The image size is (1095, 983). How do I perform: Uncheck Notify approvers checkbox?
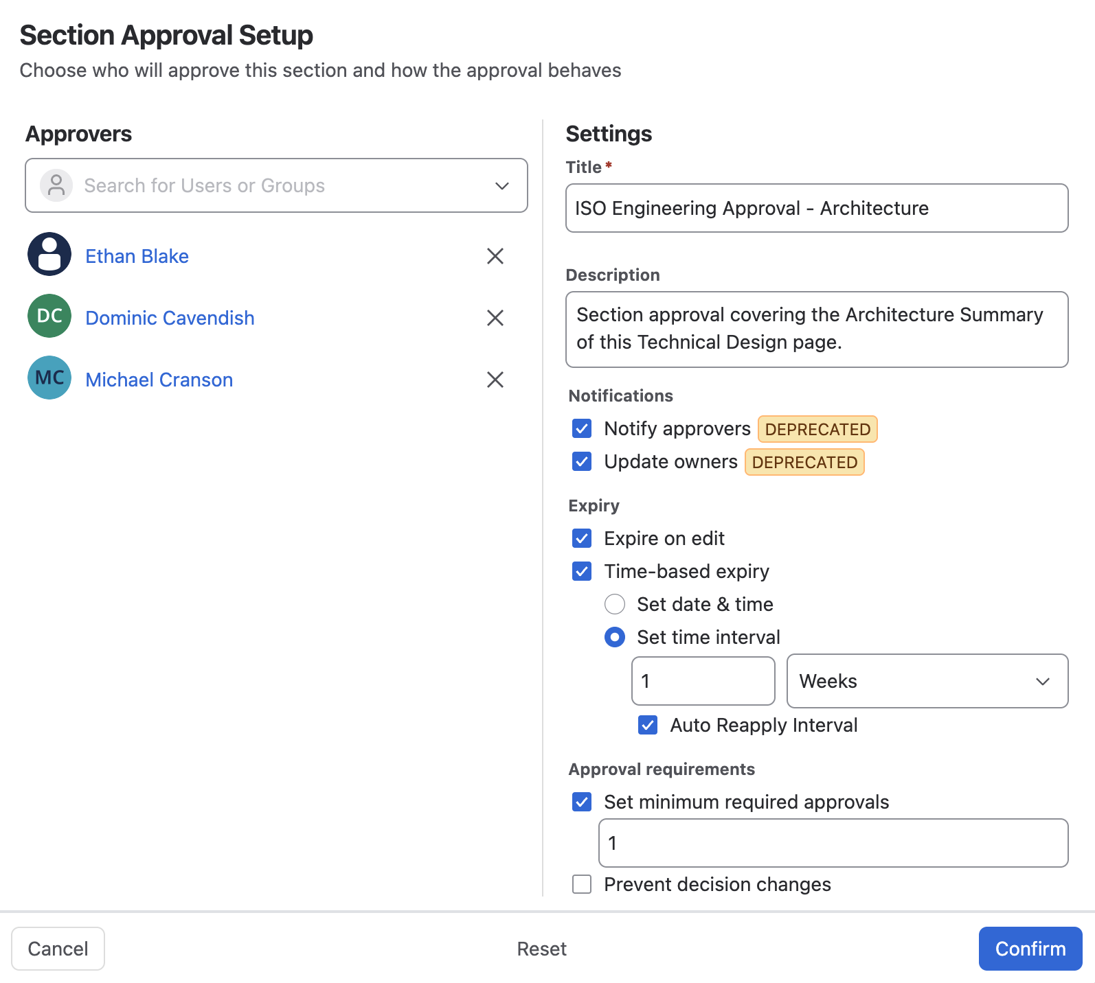pyautogui.click(x=582, y=428)
